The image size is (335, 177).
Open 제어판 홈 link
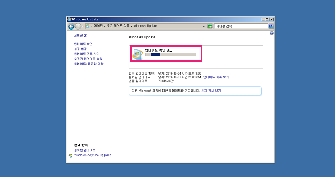[x=80, y=36]
